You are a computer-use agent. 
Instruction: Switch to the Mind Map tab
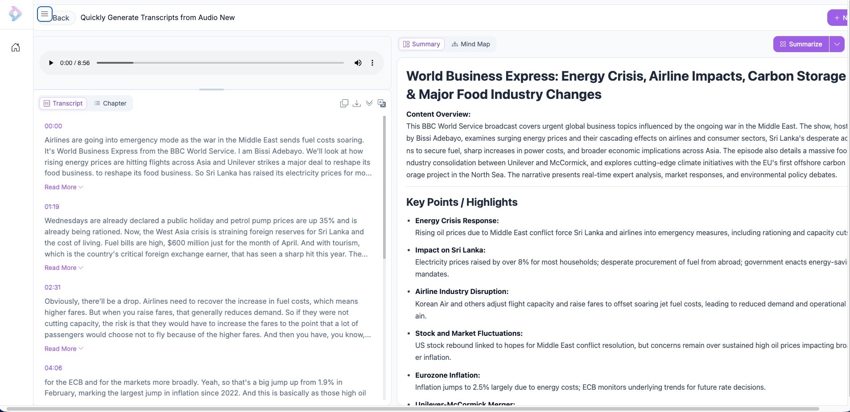tap(471, 44)
